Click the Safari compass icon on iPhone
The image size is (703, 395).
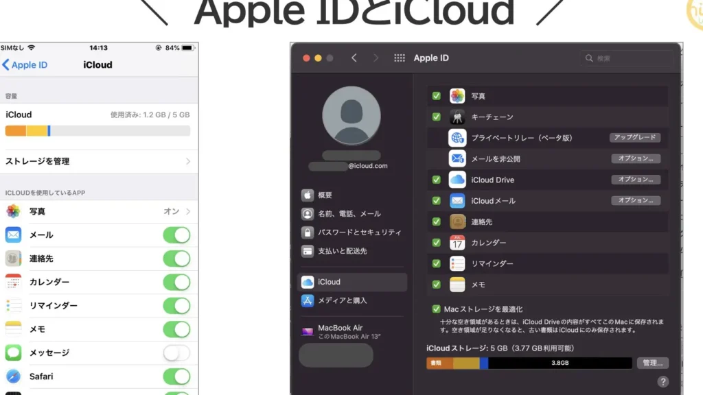(14, 376)
